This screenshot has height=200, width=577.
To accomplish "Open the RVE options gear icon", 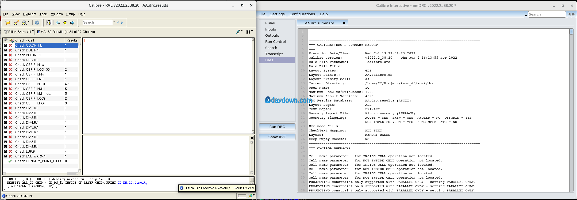I will pyautogui.click(x=37, y=23).
